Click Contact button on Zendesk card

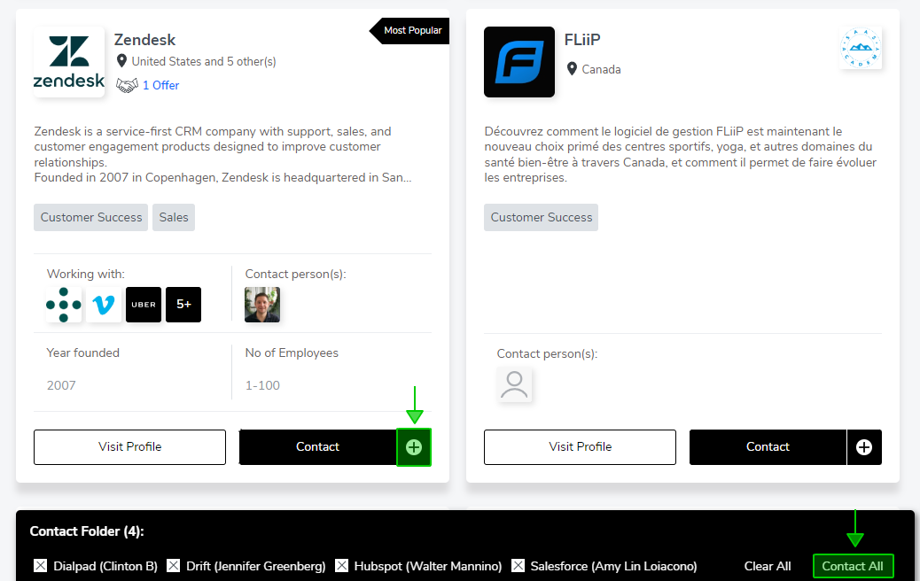317,447
